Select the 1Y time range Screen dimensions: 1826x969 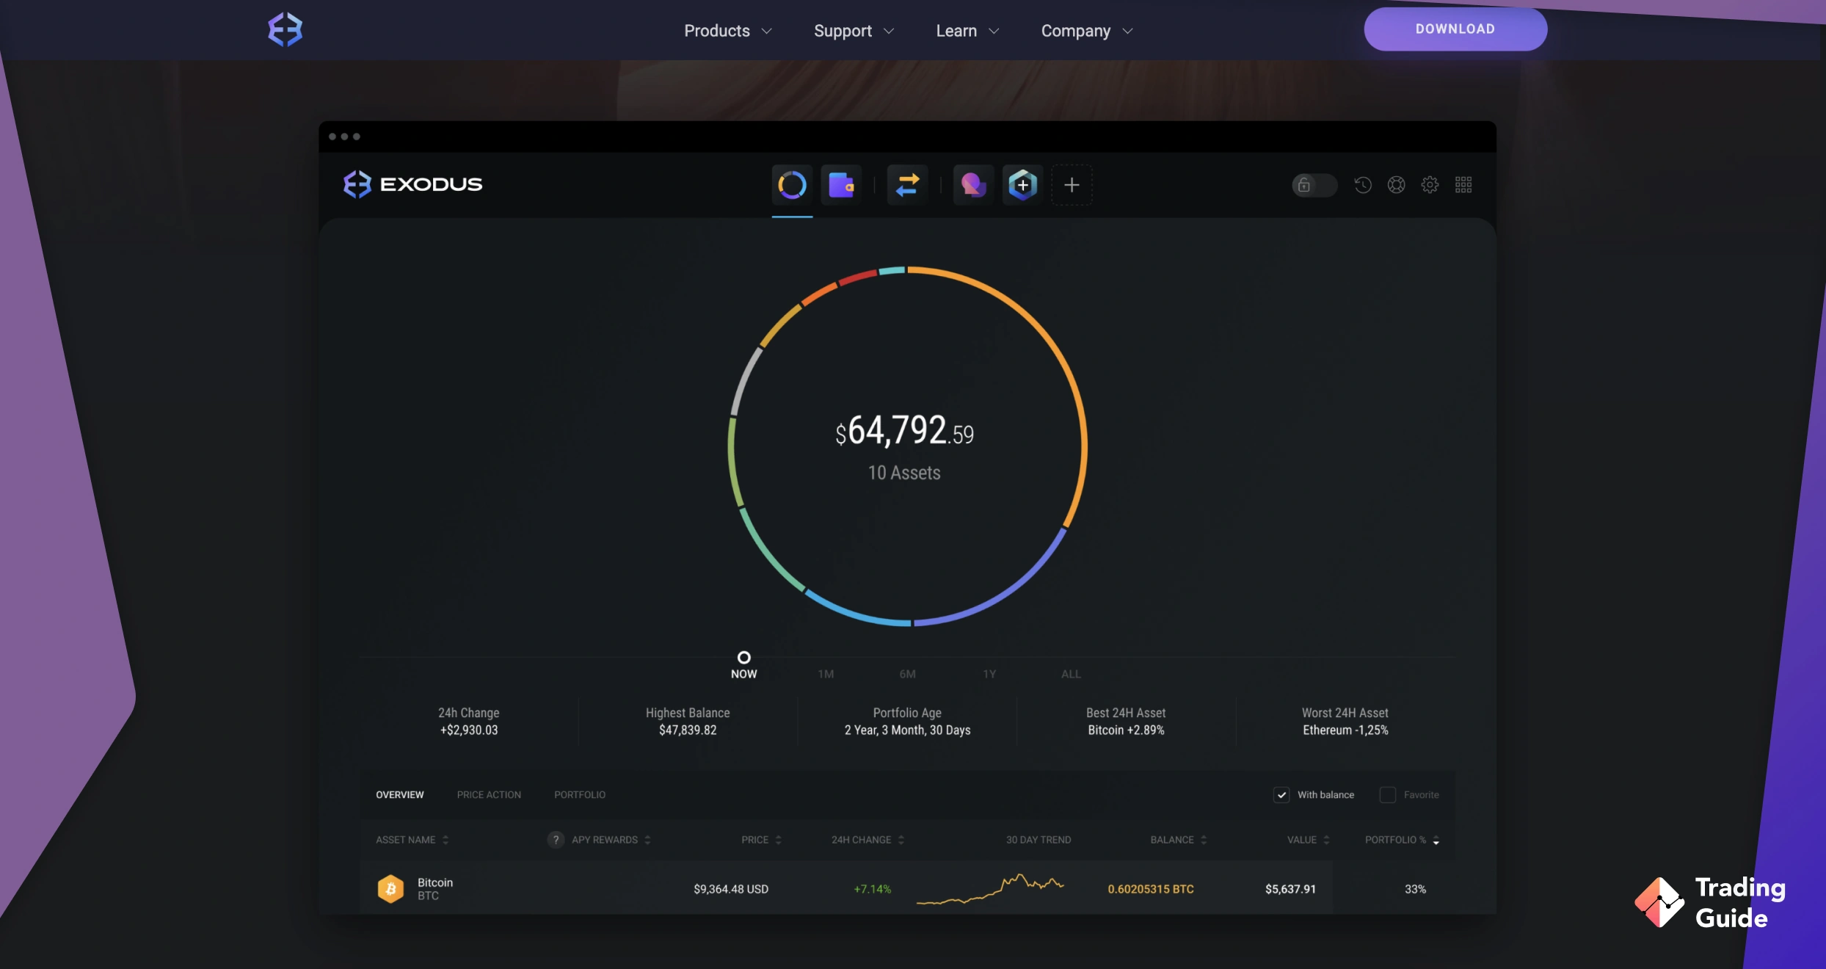[x=989, y=674]
